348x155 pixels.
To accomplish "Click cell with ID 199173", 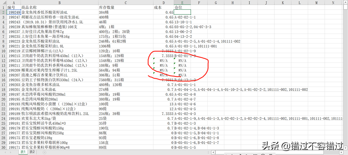I will (x=14, y=143).
